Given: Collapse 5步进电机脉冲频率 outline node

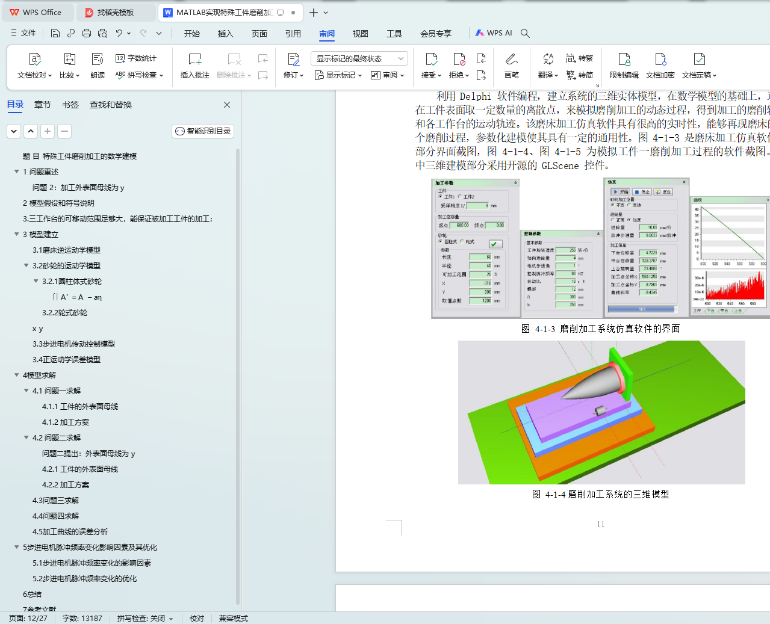Looking at the screenshot, I should 17,547.
